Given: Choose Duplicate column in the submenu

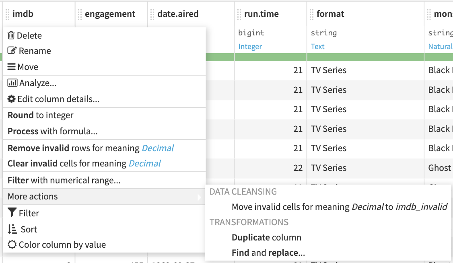Looking at the screenshot, I should pyautogui.click(x=266, y=238).
